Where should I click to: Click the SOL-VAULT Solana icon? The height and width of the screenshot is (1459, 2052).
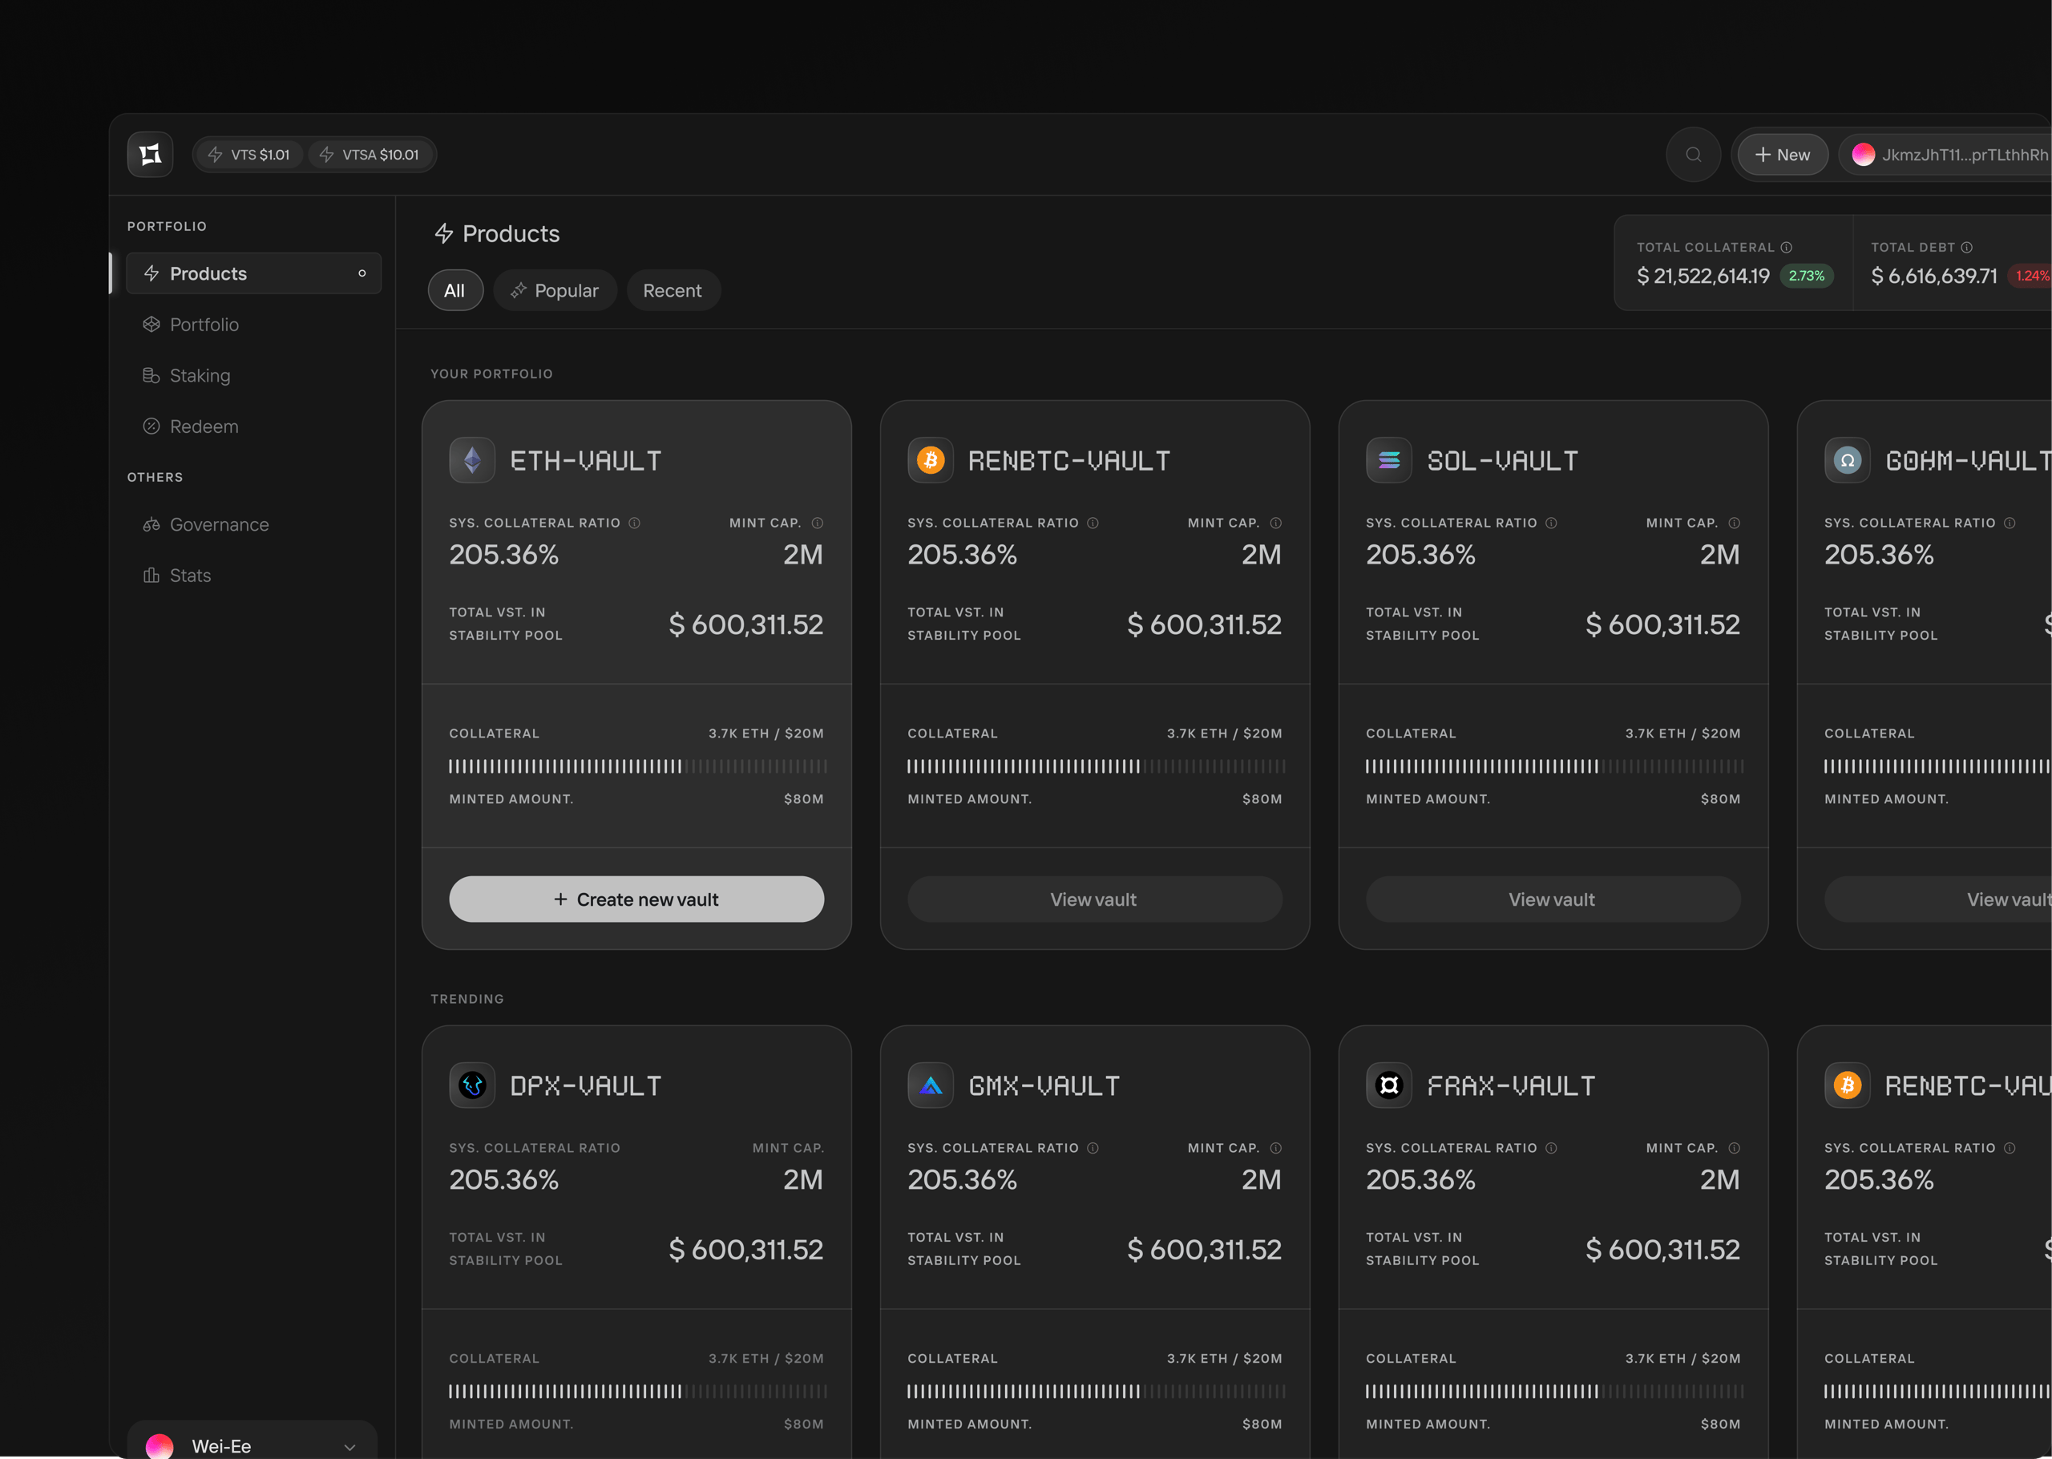click(1389, 460)
